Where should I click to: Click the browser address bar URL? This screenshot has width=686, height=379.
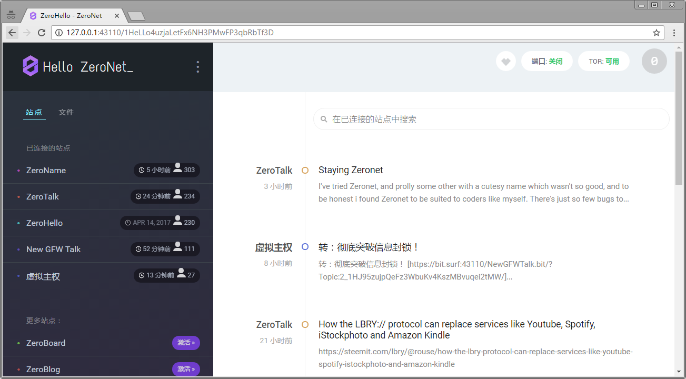coord(170,33)
